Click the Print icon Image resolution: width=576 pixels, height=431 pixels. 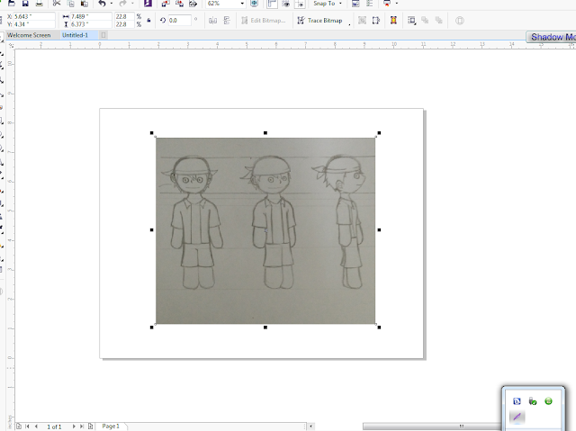click(39, 4)
